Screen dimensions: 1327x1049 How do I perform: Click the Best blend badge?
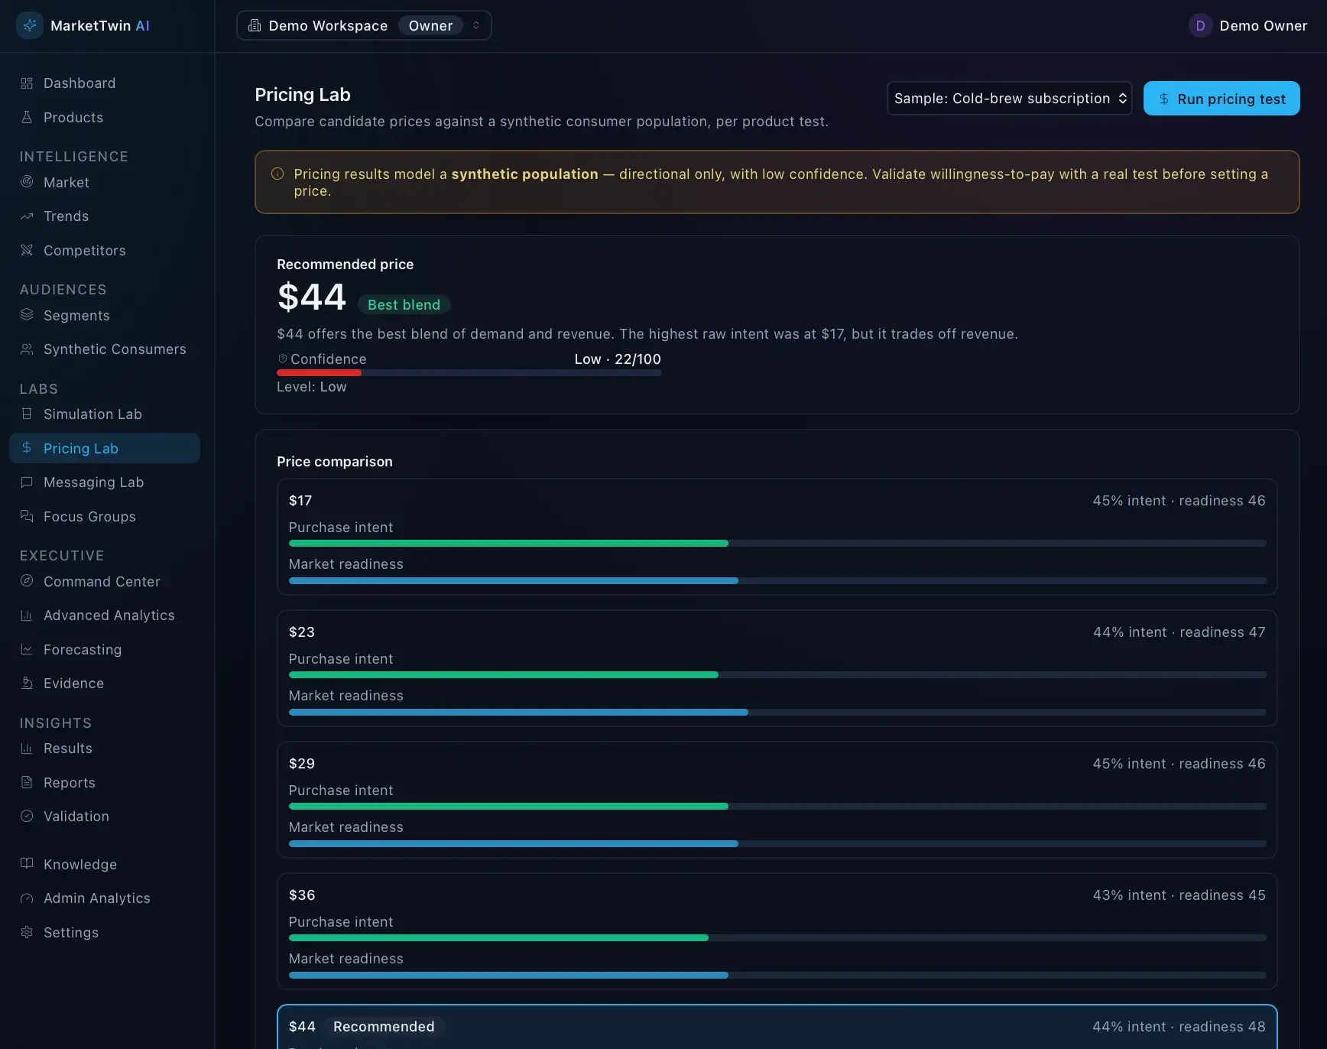click(x=404, y=304)
